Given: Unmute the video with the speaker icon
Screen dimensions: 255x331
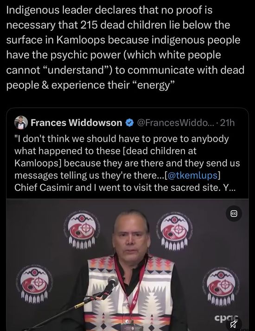Looking at the screenshot, I should [x=234, y=324].
